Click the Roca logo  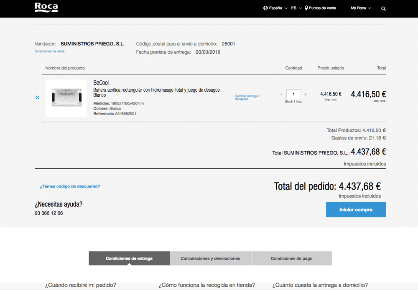click(46, 7)
